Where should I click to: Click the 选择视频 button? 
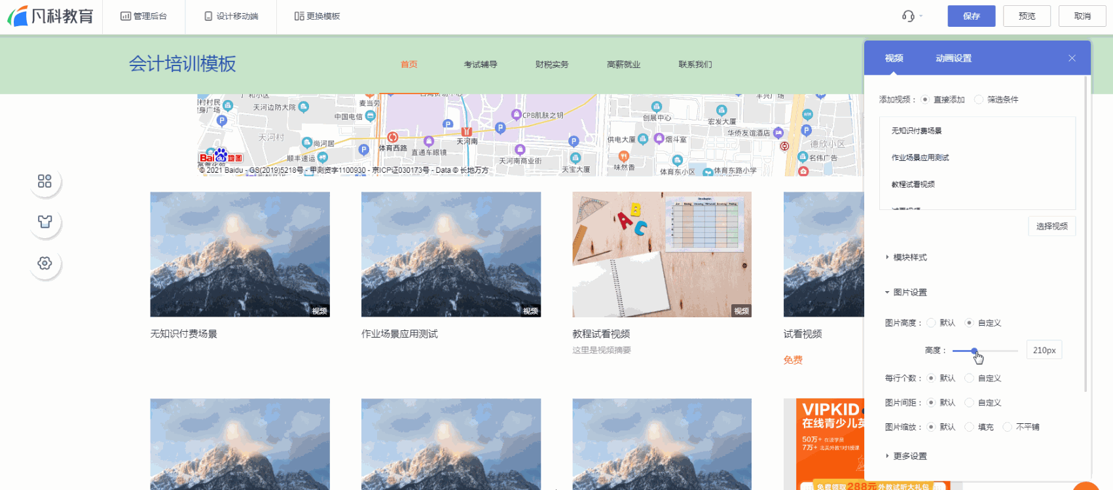(1051, 226)
